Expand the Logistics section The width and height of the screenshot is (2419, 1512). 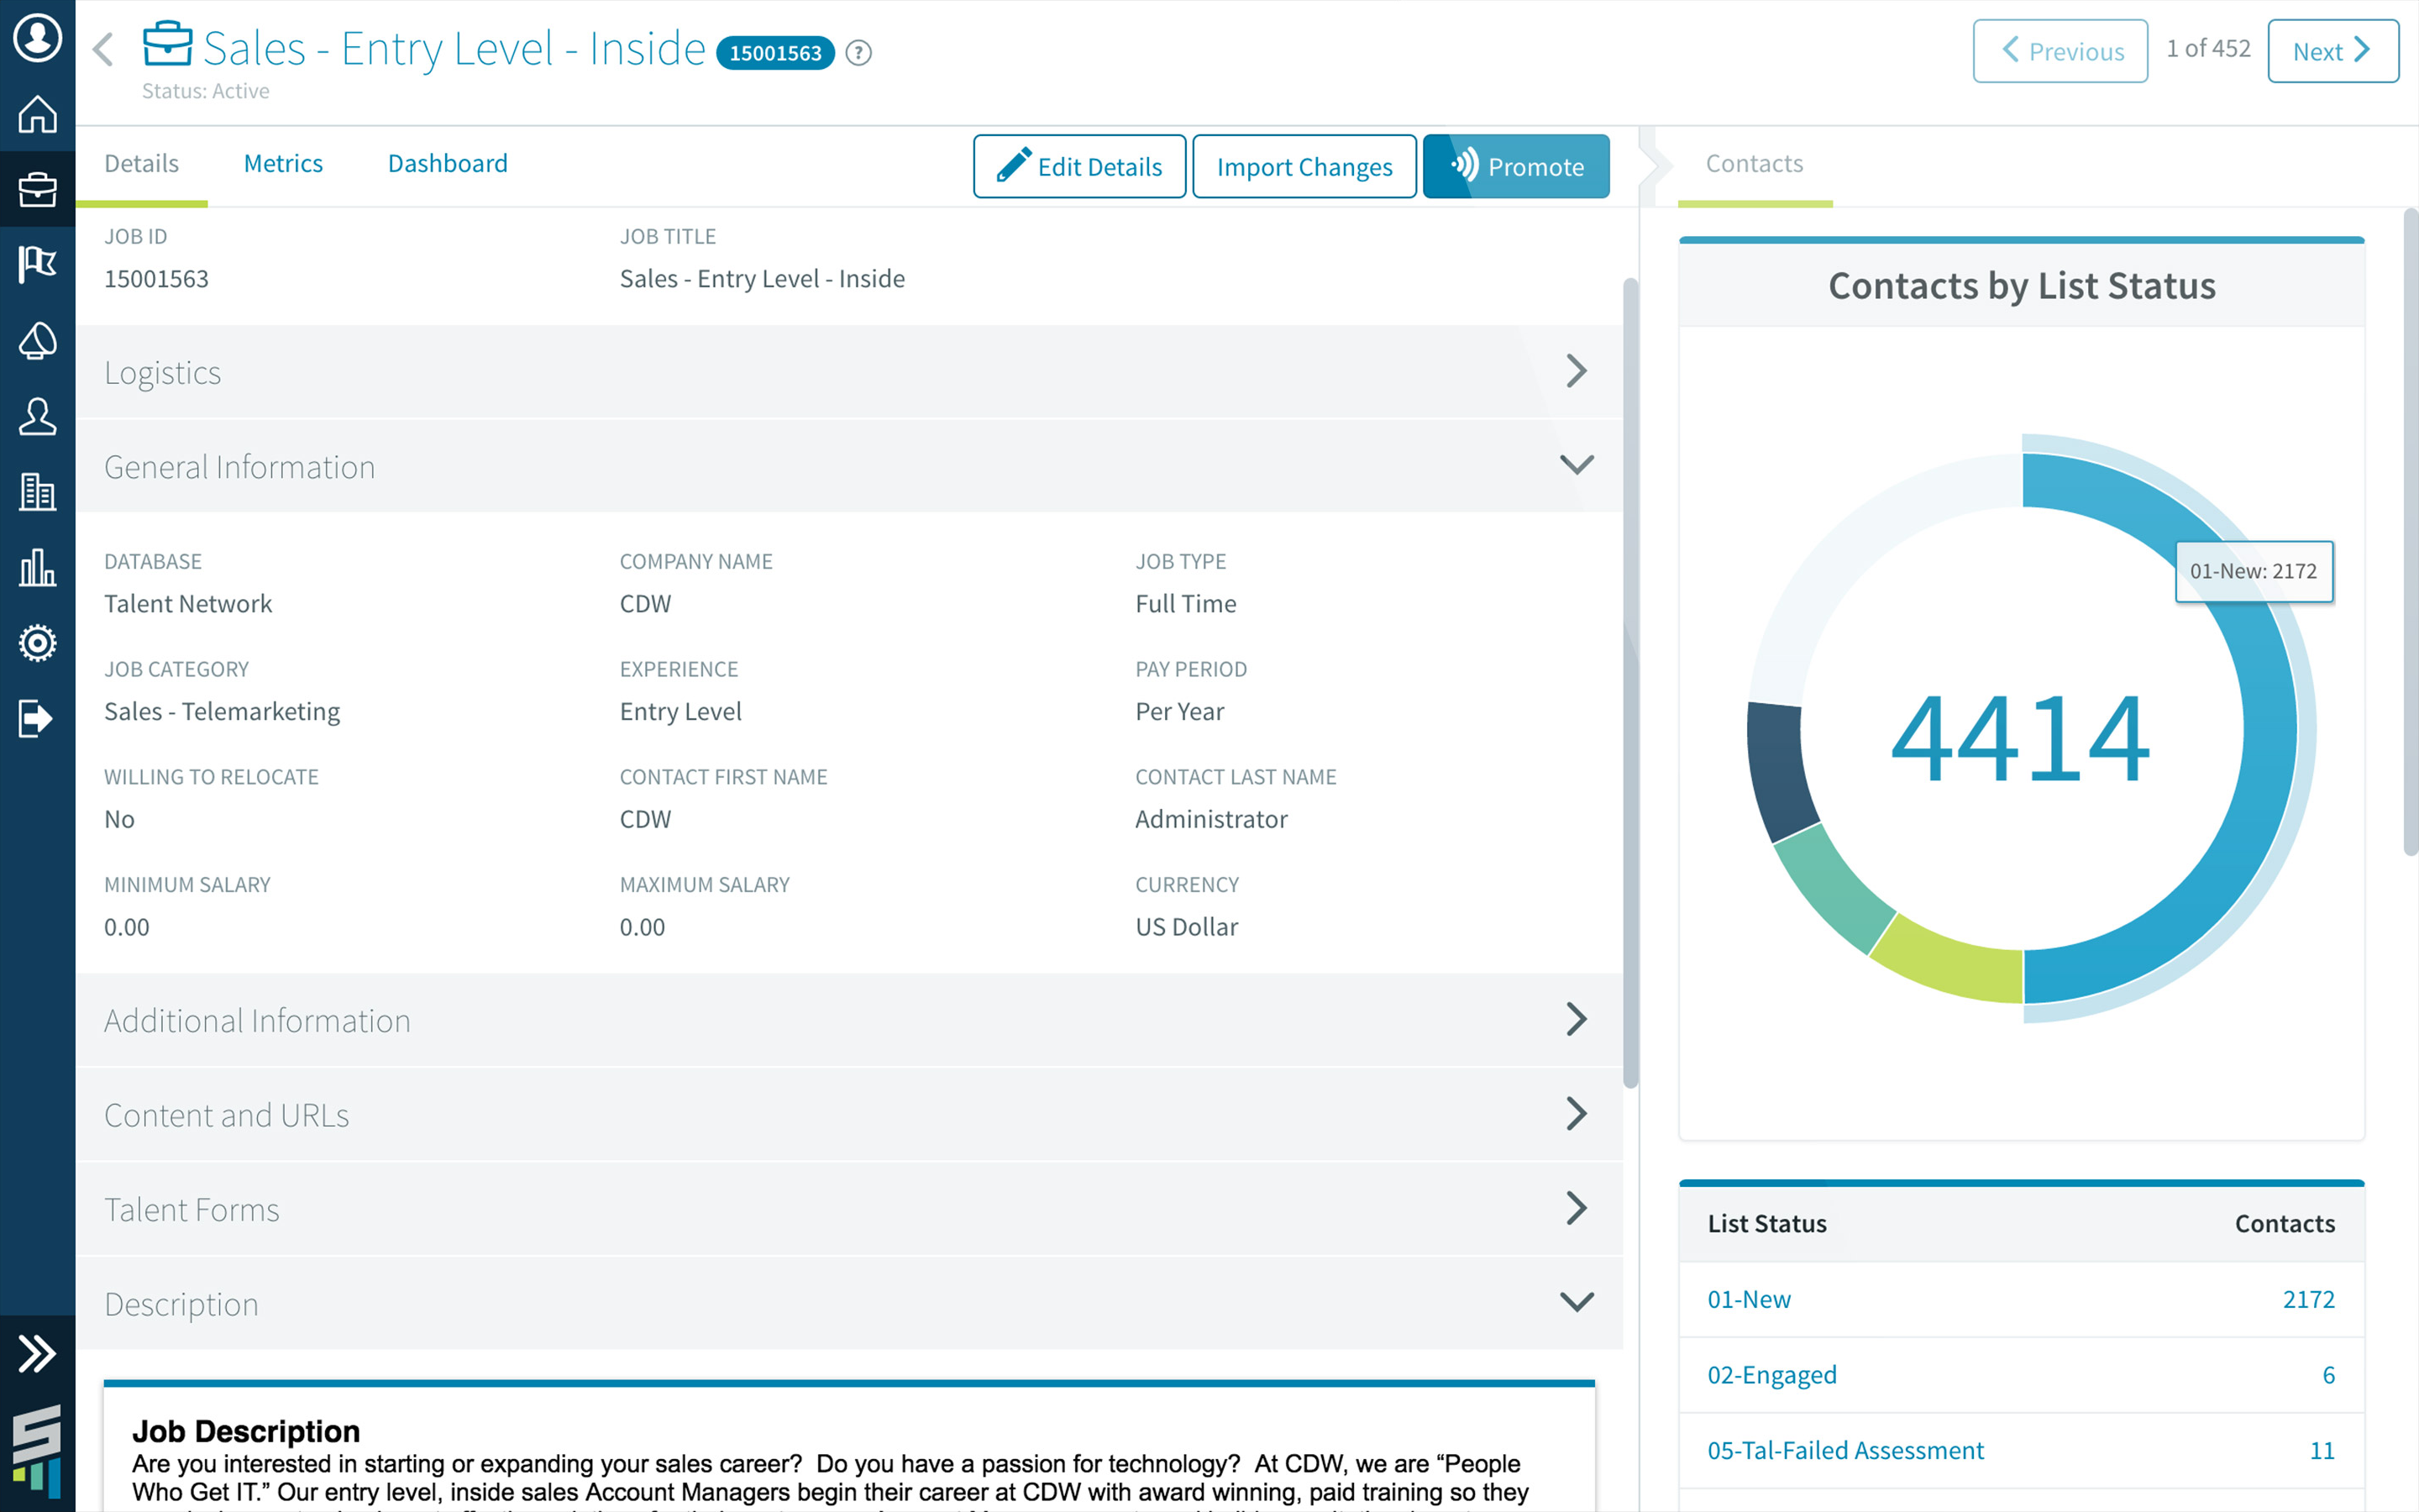pyautogui.click(x=1576, y=371)
